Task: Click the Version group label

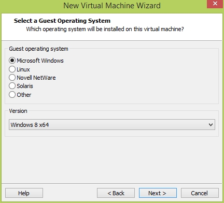Action: click(x=18, y=111)
